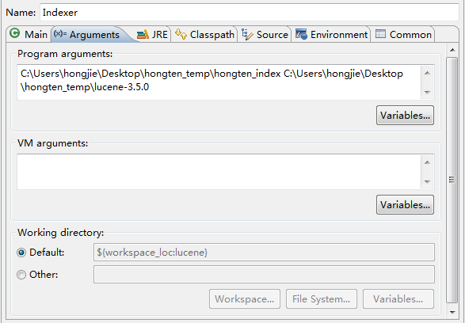Click the main vertical scrollbar thumb
Viewport: 465px width, 323px height.
tap(452, 180)
